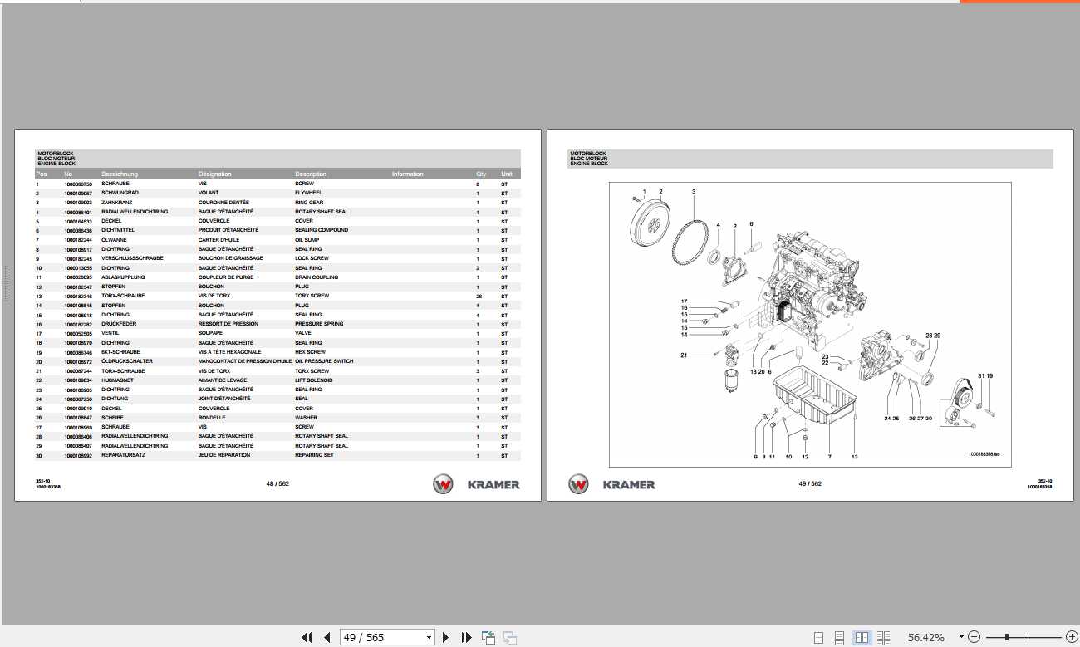Switch to continuous page view

(840, 637)
